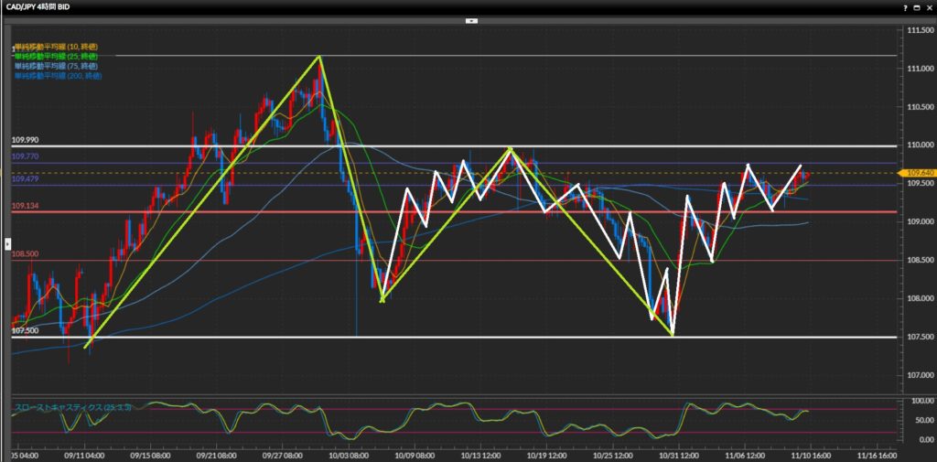Select the 108.500 red line label
The image size is (937, 462).
coord(26,254)
